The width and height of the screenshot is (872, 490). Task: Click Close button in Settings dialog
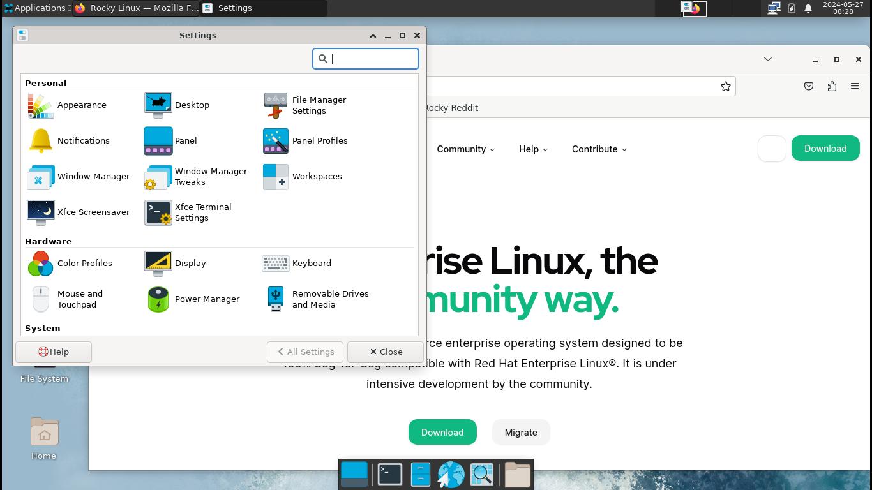click(386, 352)
